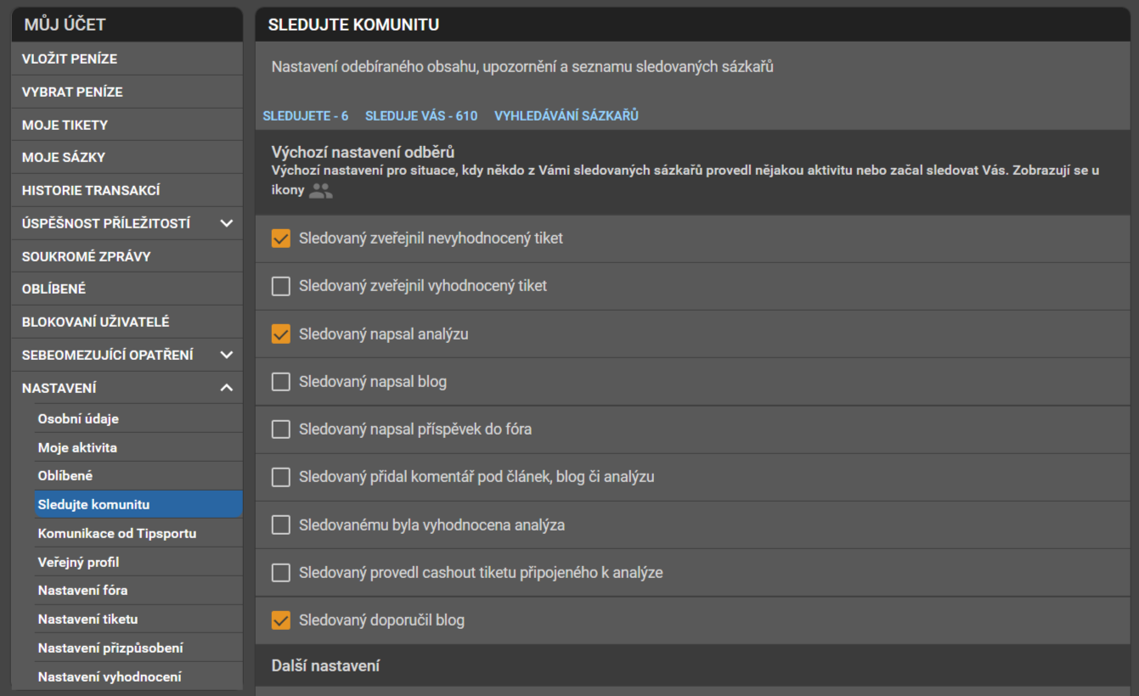Expand the Sebeomezující opatření section
The width and height of the screenshot is (1139, 696).
pos(226,355)
